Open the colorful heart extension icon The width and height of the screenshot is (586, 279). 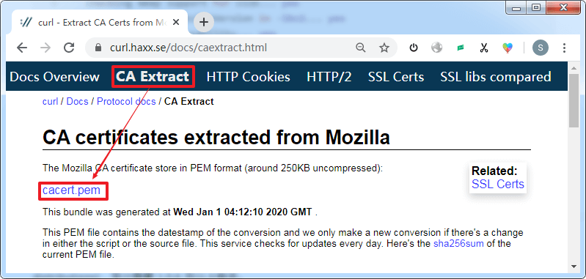[x=508, y=48]
